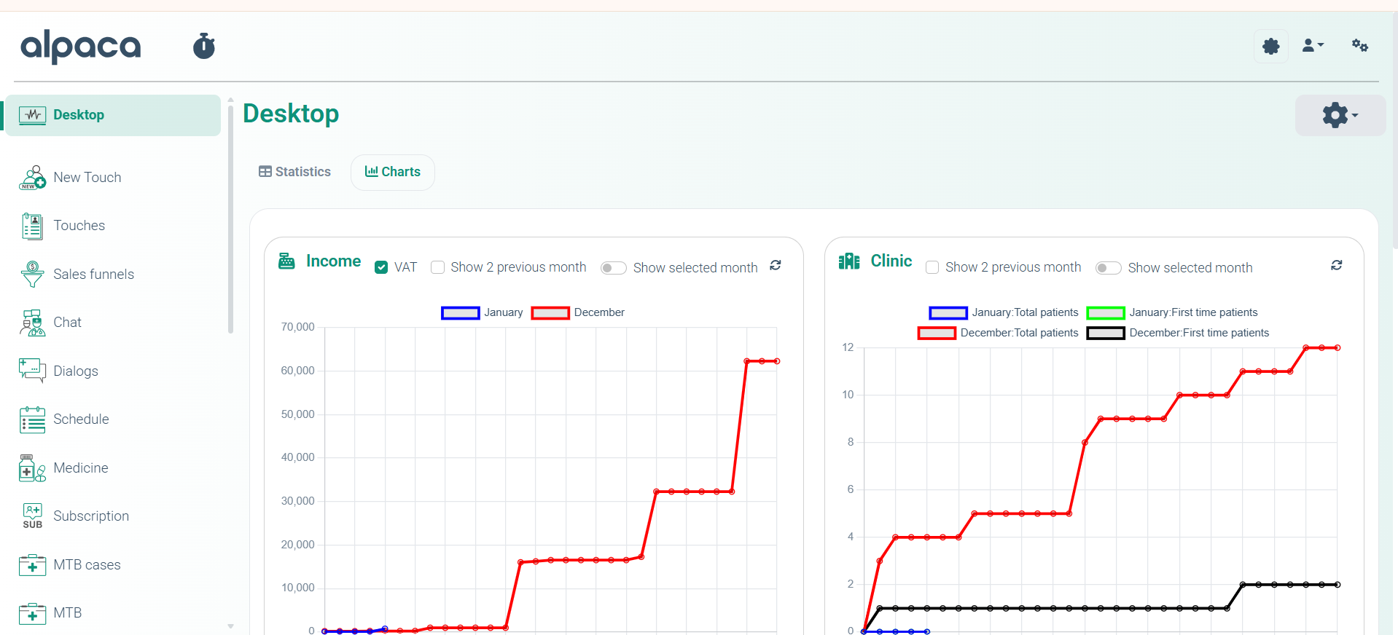Go to Schedule in the sidebar
The height and width of the screenshot is (635, 1398).
81,419
